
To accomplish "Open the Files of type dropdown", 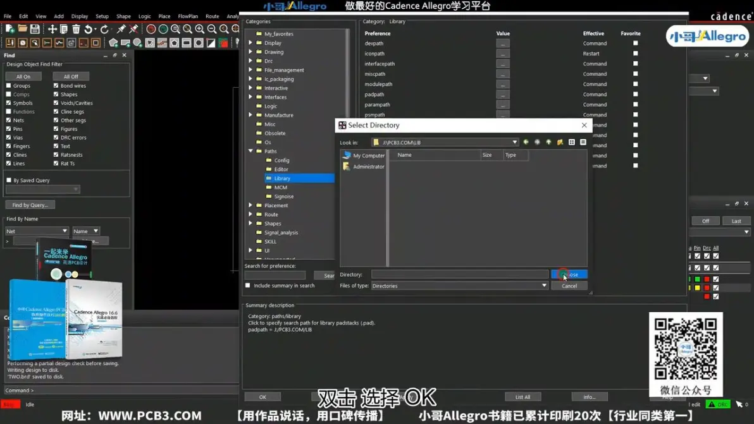I will [x=544, y=285].
